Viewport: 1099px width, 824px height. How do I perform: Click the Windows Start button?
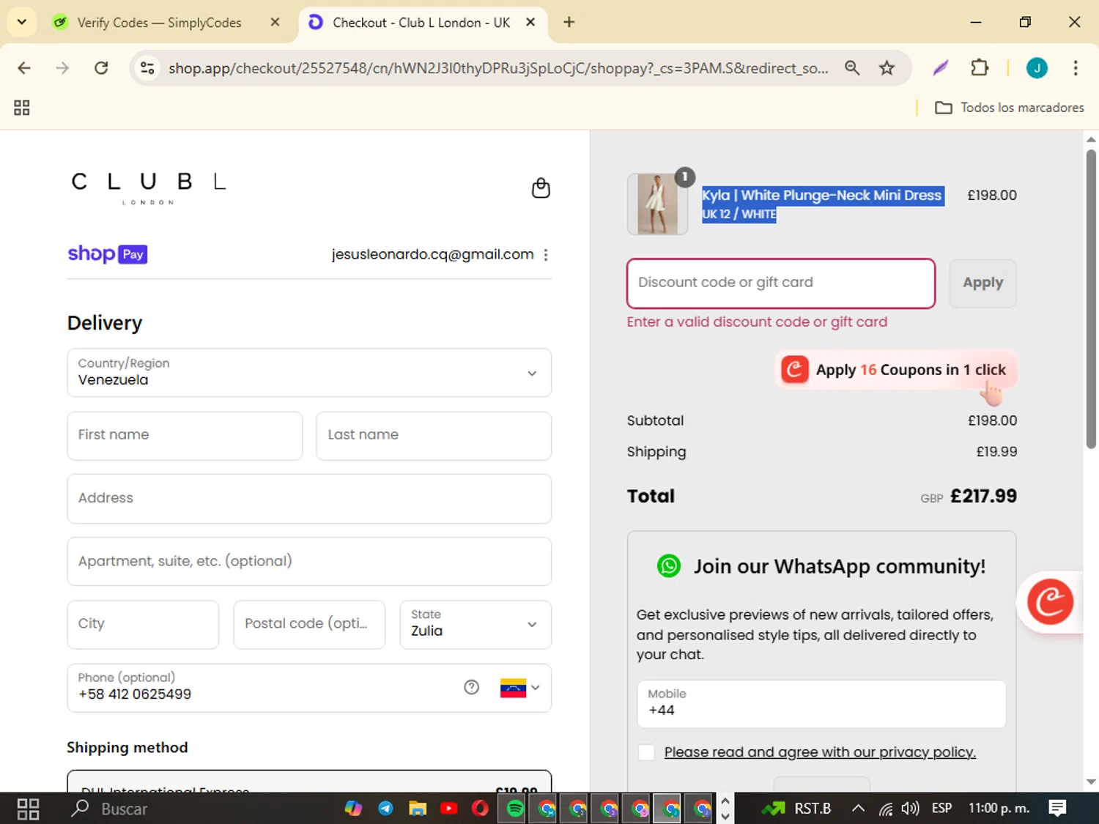[28, 809]
